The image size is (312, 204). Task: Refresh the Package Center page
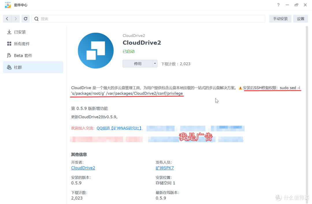point(25,19)
